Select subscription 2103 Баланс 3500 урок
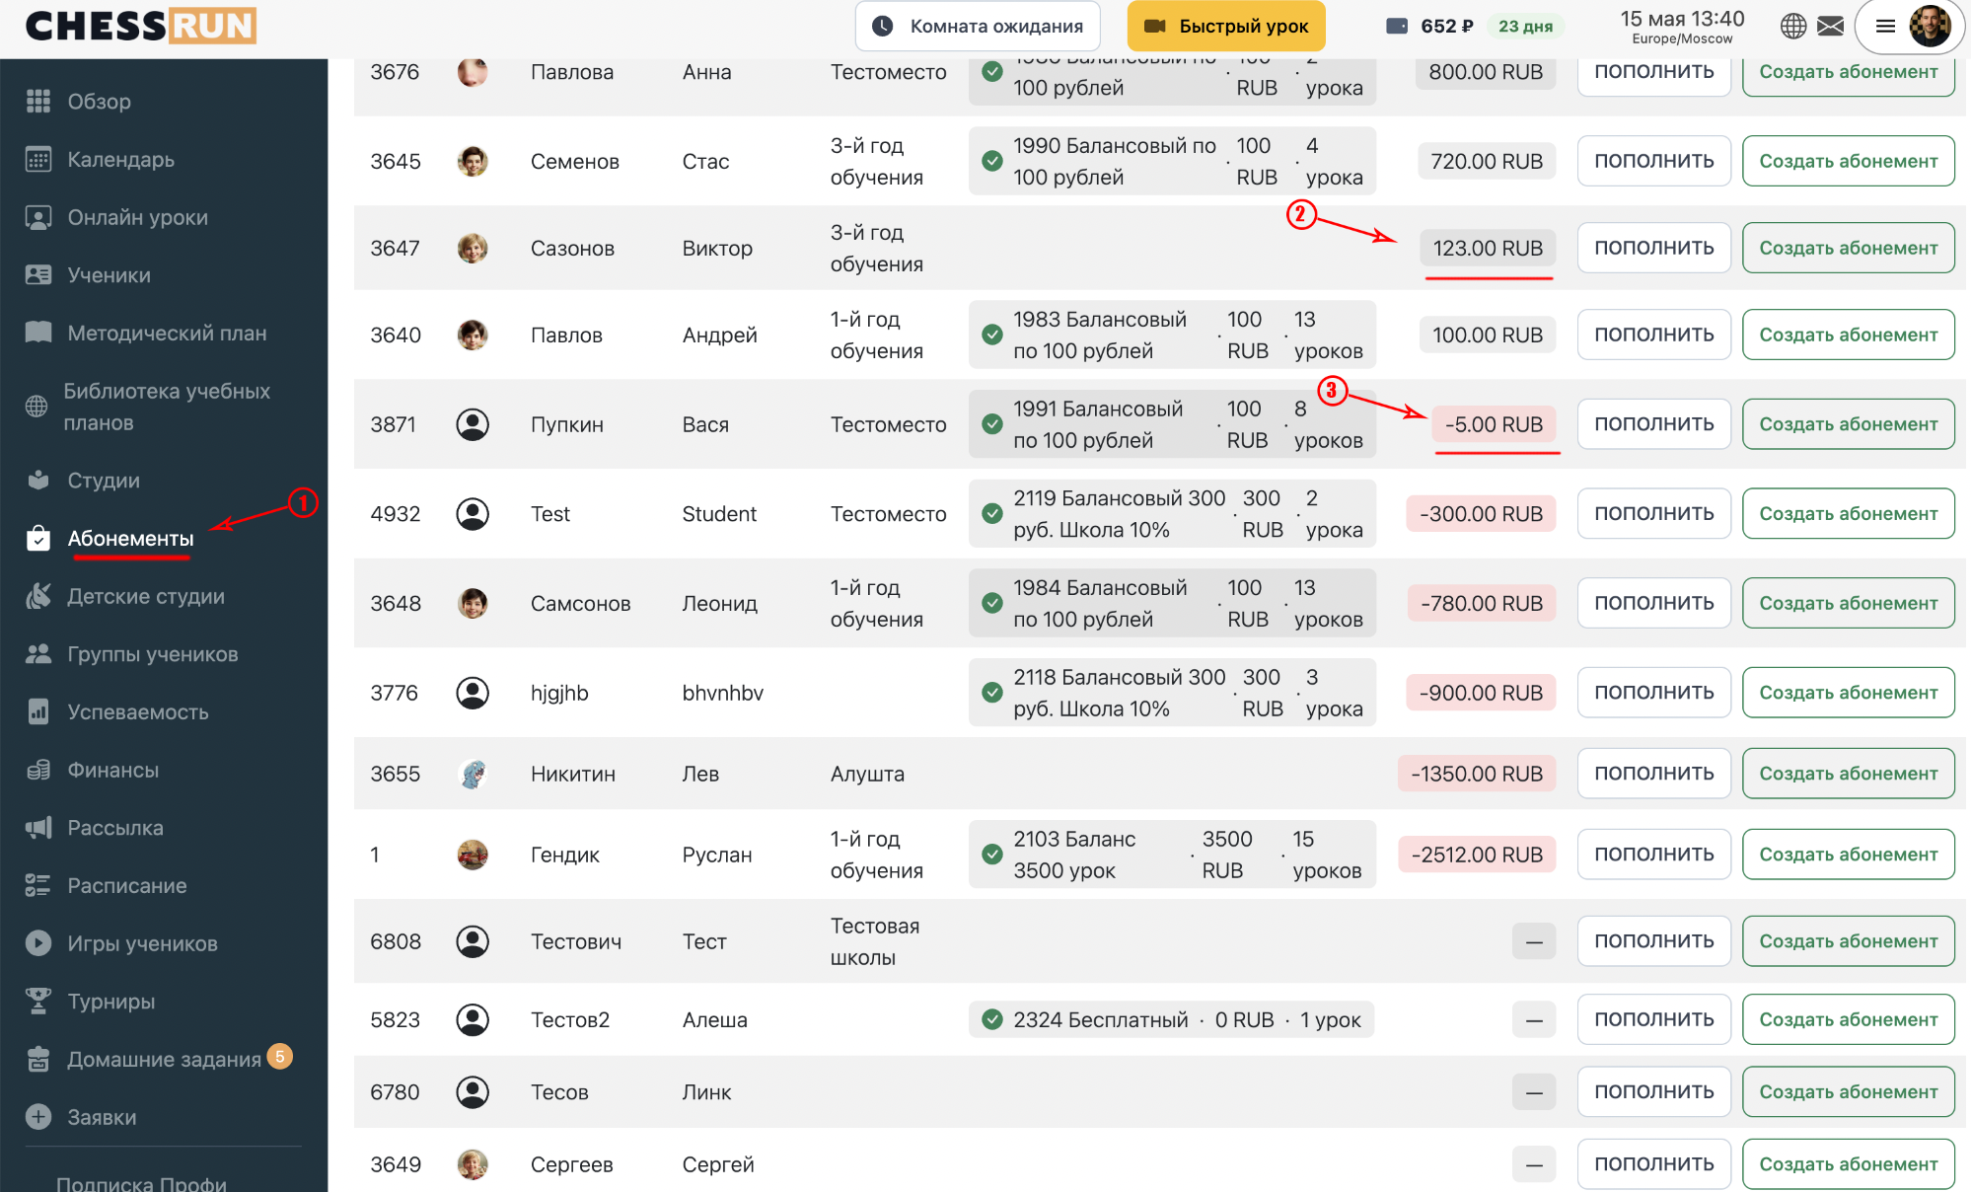1971x1192 pixels. pos(1172,855)
